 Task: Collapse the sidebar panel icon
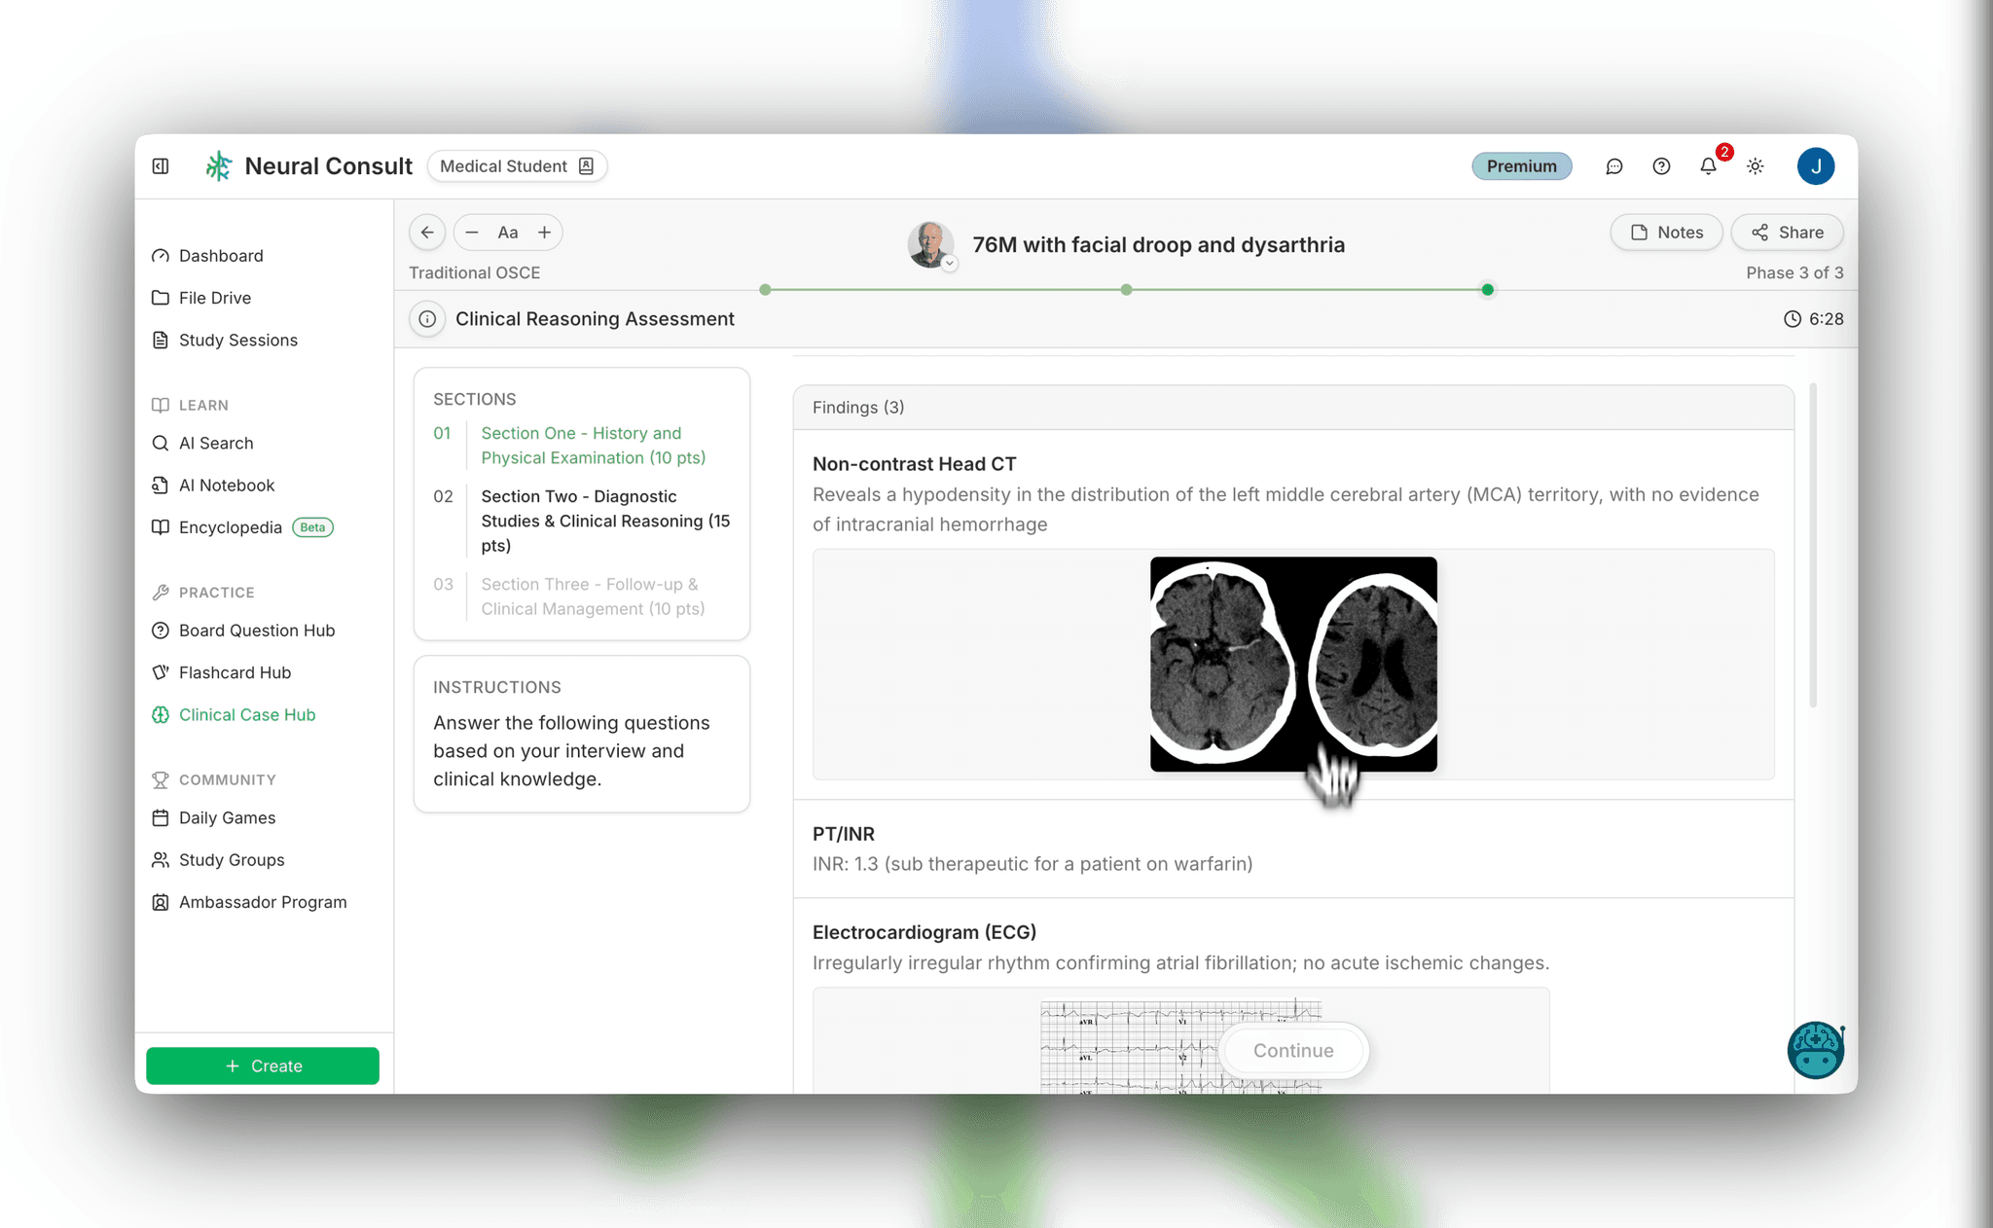(x=161, y=166)
